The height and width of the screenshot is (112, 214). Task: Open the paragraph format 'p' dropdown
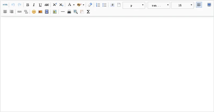[134, 5]
